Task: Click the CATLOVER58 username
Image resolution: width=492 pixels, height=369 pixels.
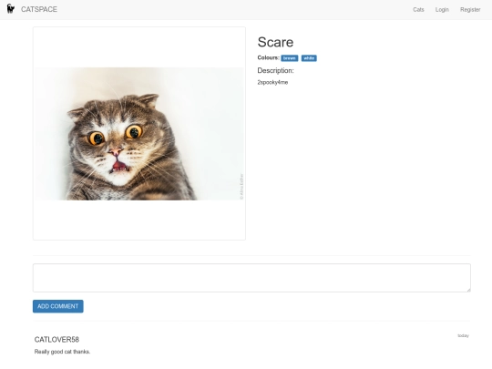Action: [x=56, y=340]
